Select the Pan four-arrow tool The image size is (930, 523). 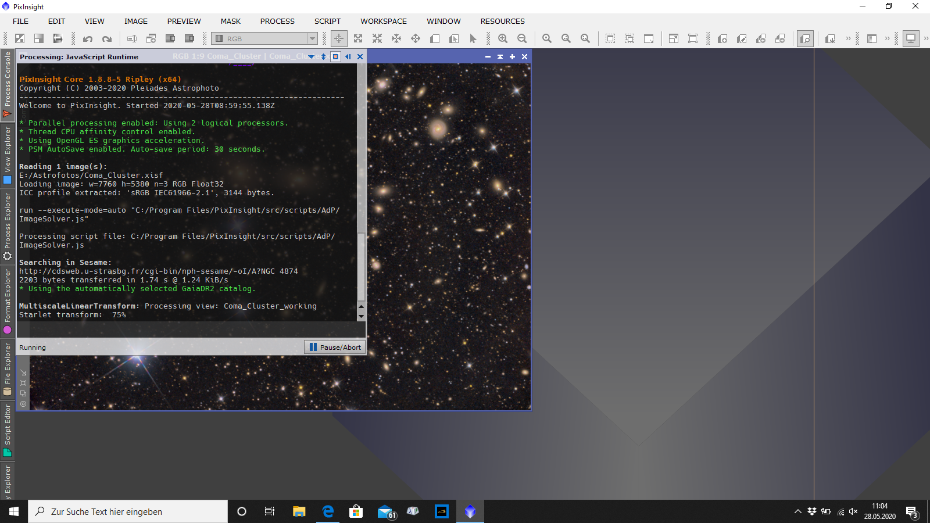pyautogui.click(x=416, y=38)
